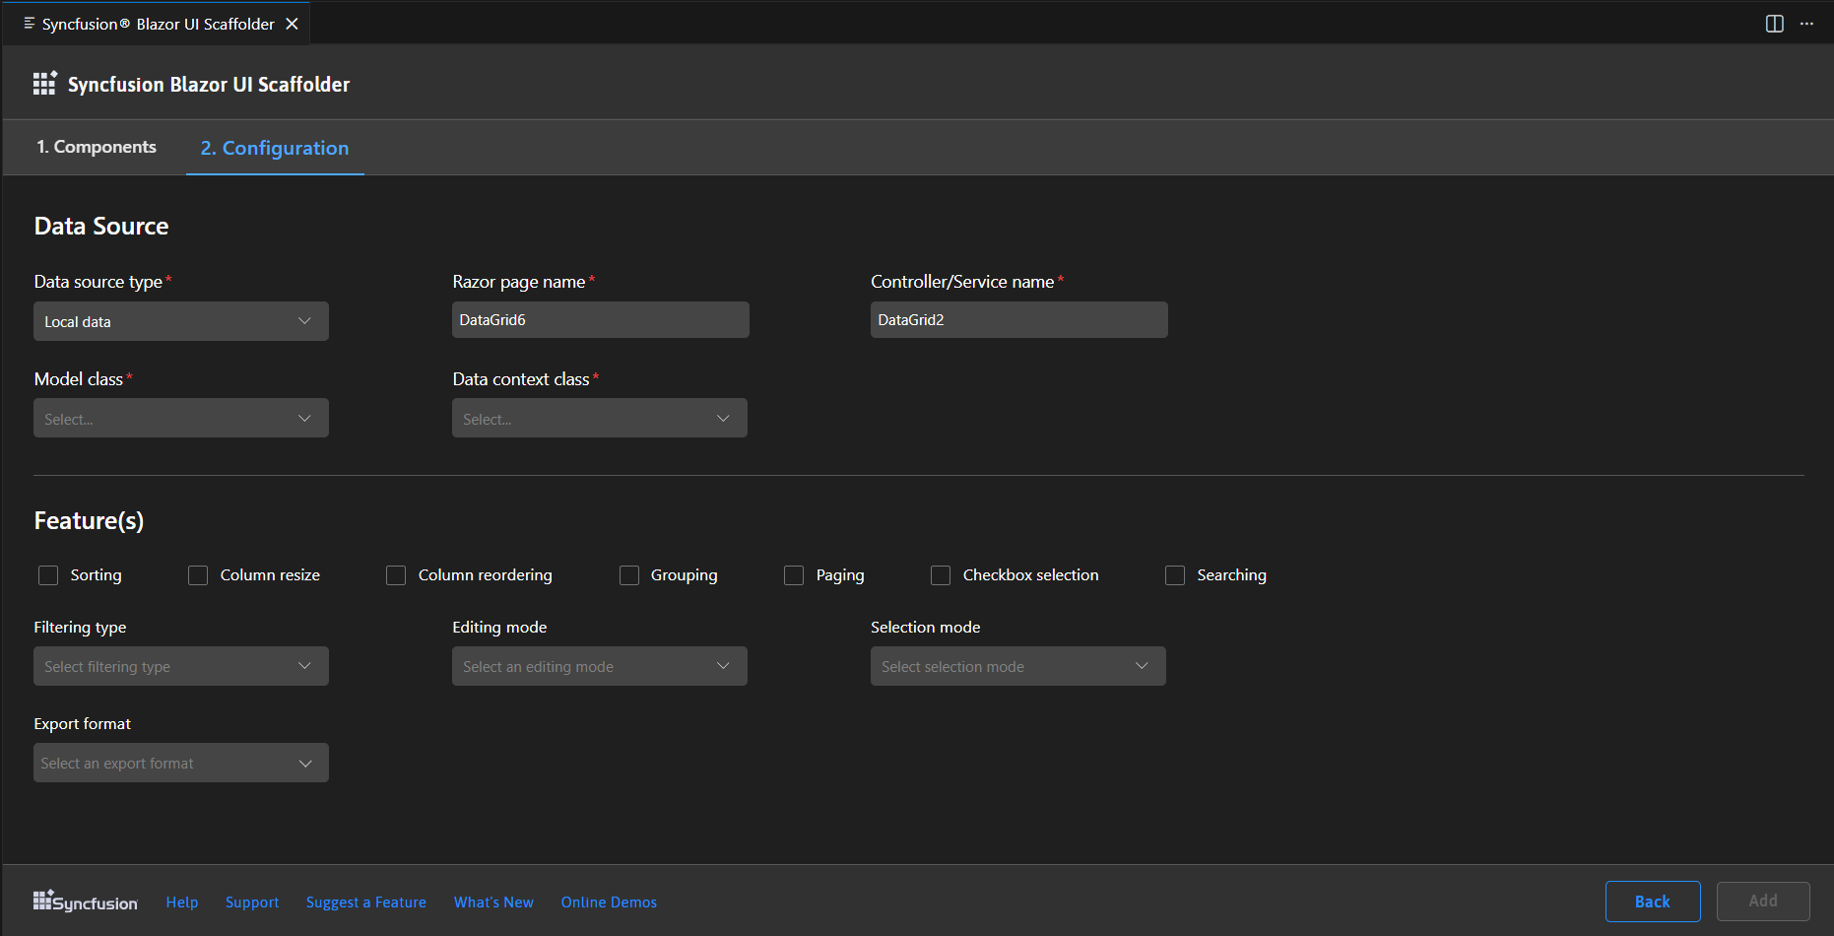Open the Selection mode dropdown
Viewport: 1834px width, 936px height.
tap(1017, 667)
